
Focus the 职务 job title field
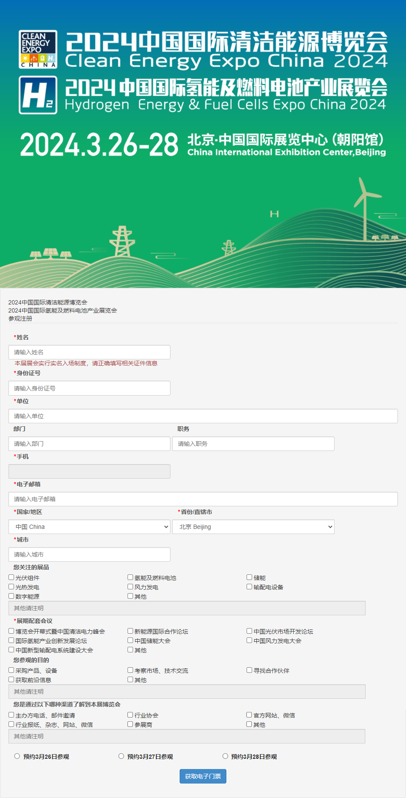point(253,444)
